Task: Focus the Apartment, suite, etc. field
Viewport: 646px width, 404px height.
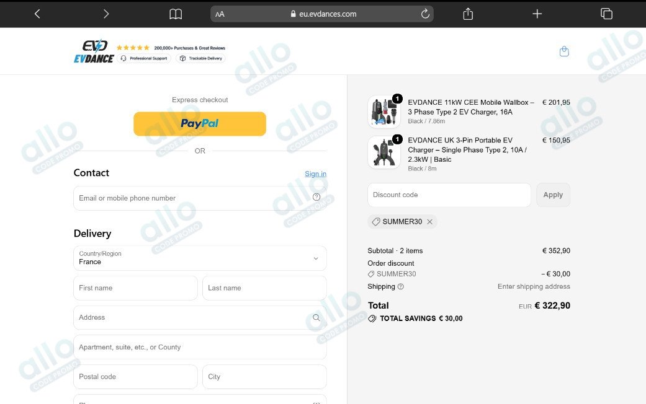Action: click(x=200, y=347)
